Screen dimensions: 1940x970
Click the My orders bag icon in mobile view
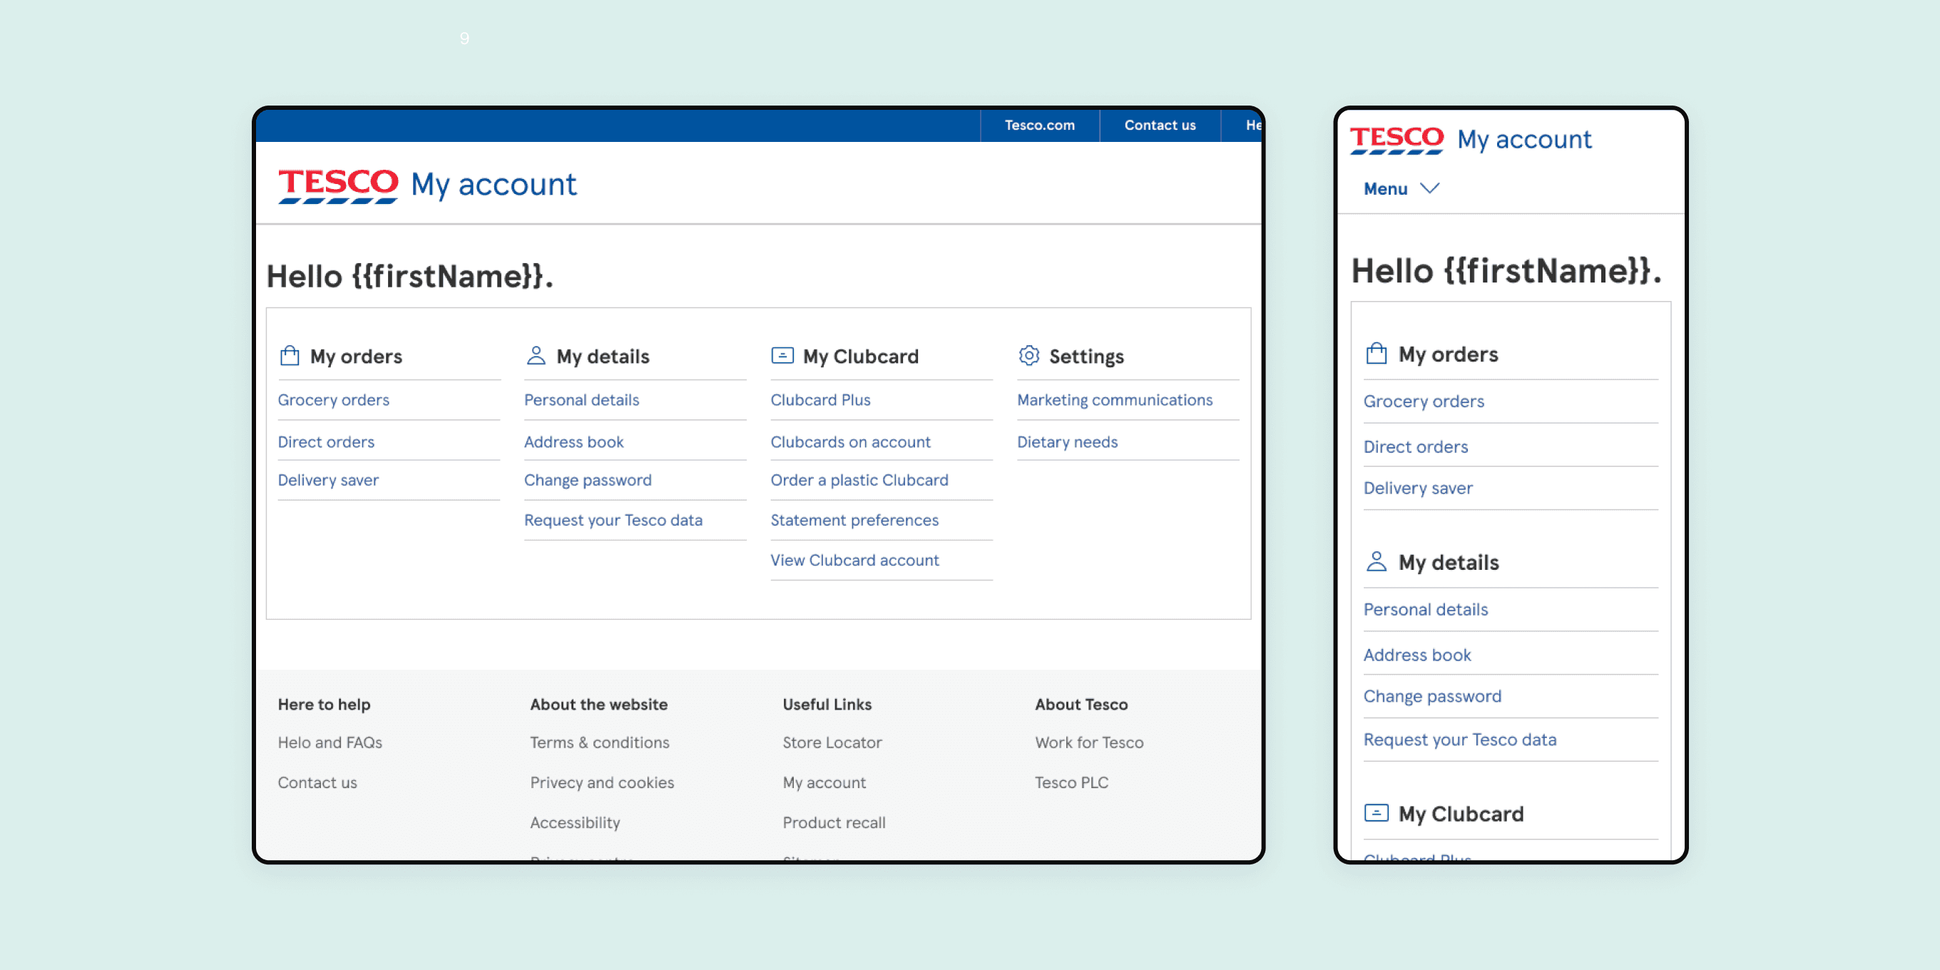point(1376,353)
